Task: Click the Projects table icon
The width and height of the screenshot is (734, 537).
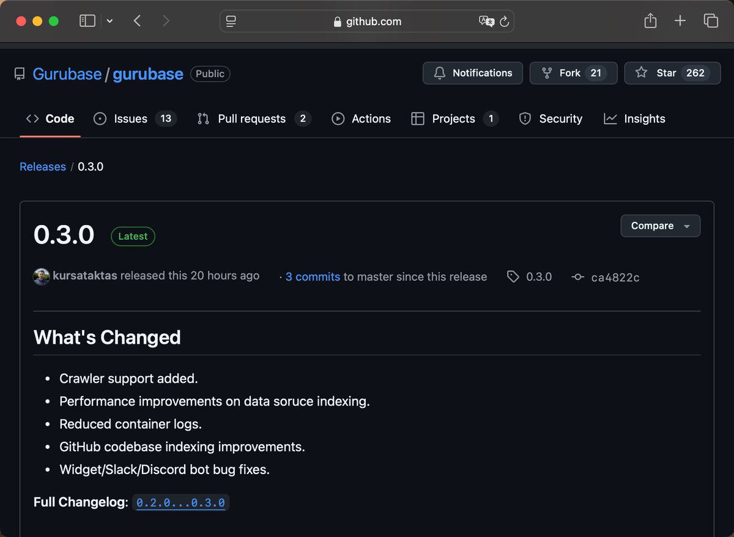Action: point(418,119)
